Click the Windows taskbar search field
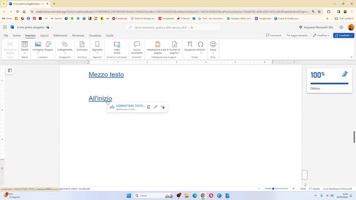 (x=154, y=196)
